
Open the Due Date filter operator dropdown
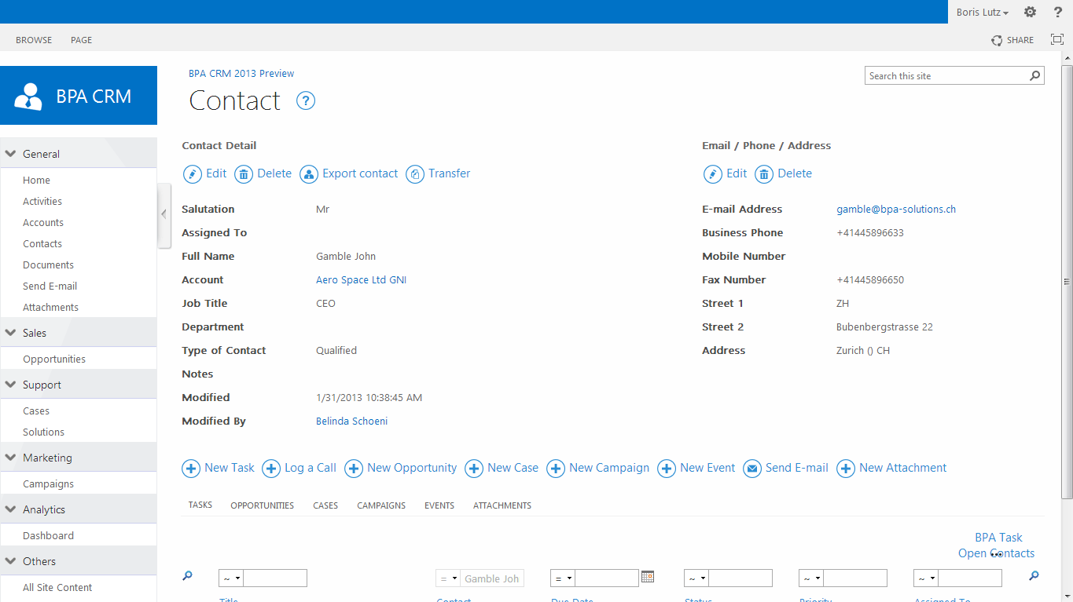(563, 578)
